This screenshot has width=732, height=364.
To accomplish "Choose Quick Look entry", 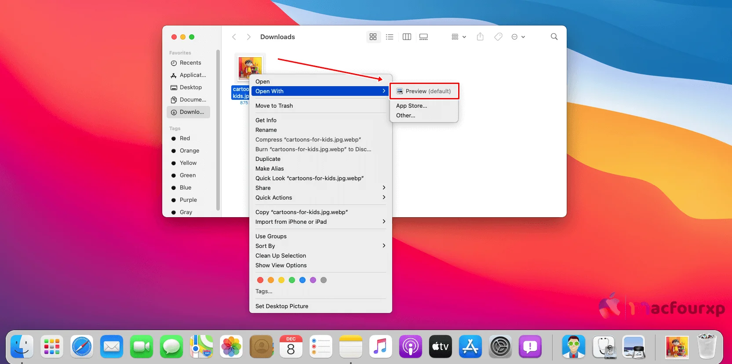I will click(x=320, y=178).
